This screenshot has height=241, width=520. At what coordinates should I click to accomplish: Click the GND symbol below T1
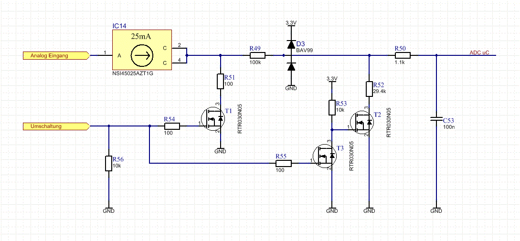coord(220,150)
